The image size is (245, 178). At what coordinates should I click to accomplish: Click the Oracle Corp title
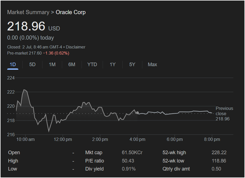coord(71,12)
